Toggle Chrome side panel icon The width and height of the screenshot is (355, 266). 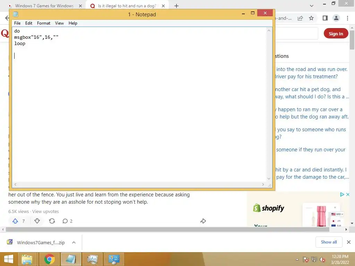click(x=325, y=18)
